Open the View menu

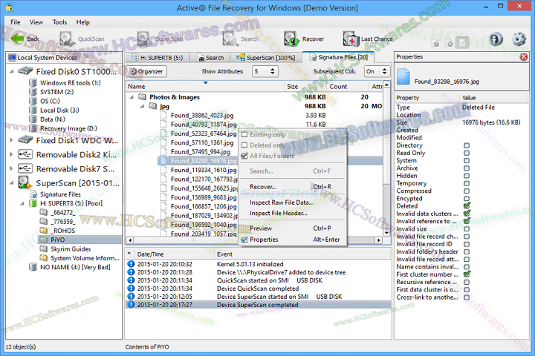[36, 22]
